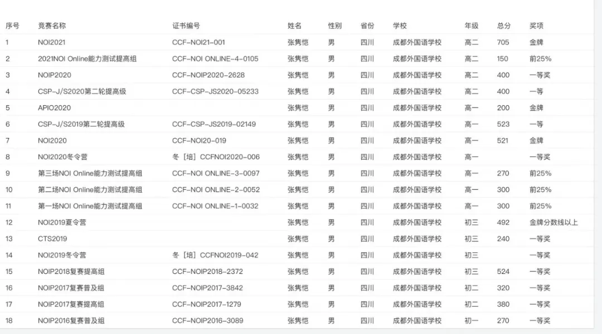Click the 序号 column header
Screen dimensions: 602x334
tap(12, 26)
